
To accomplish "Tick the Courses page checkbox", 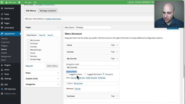I will pos(28,47).
